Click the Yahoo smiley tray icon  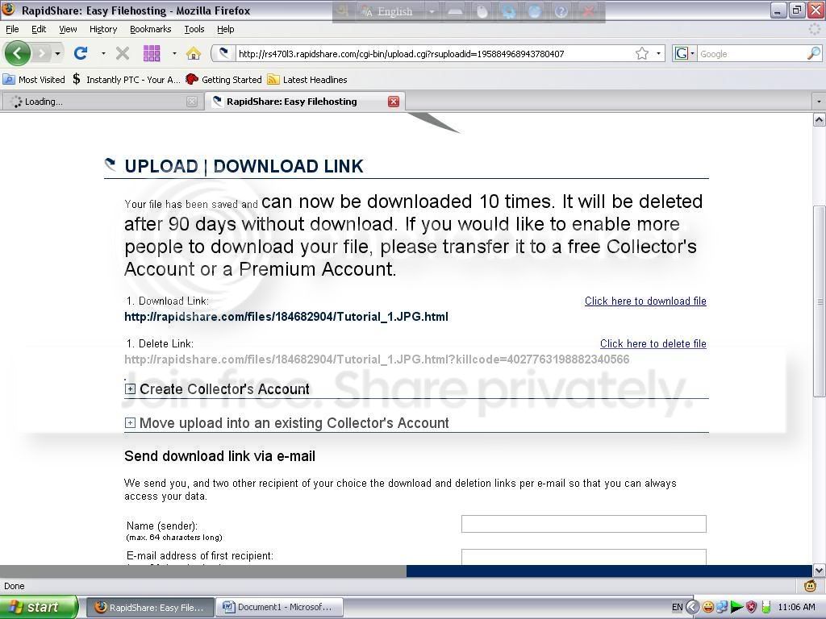[708, 608]
